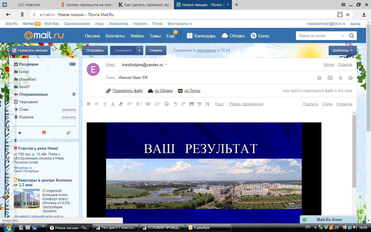The image size is (371, 232).
Task: Open the text color picker
Action: [x=113, y=104]
